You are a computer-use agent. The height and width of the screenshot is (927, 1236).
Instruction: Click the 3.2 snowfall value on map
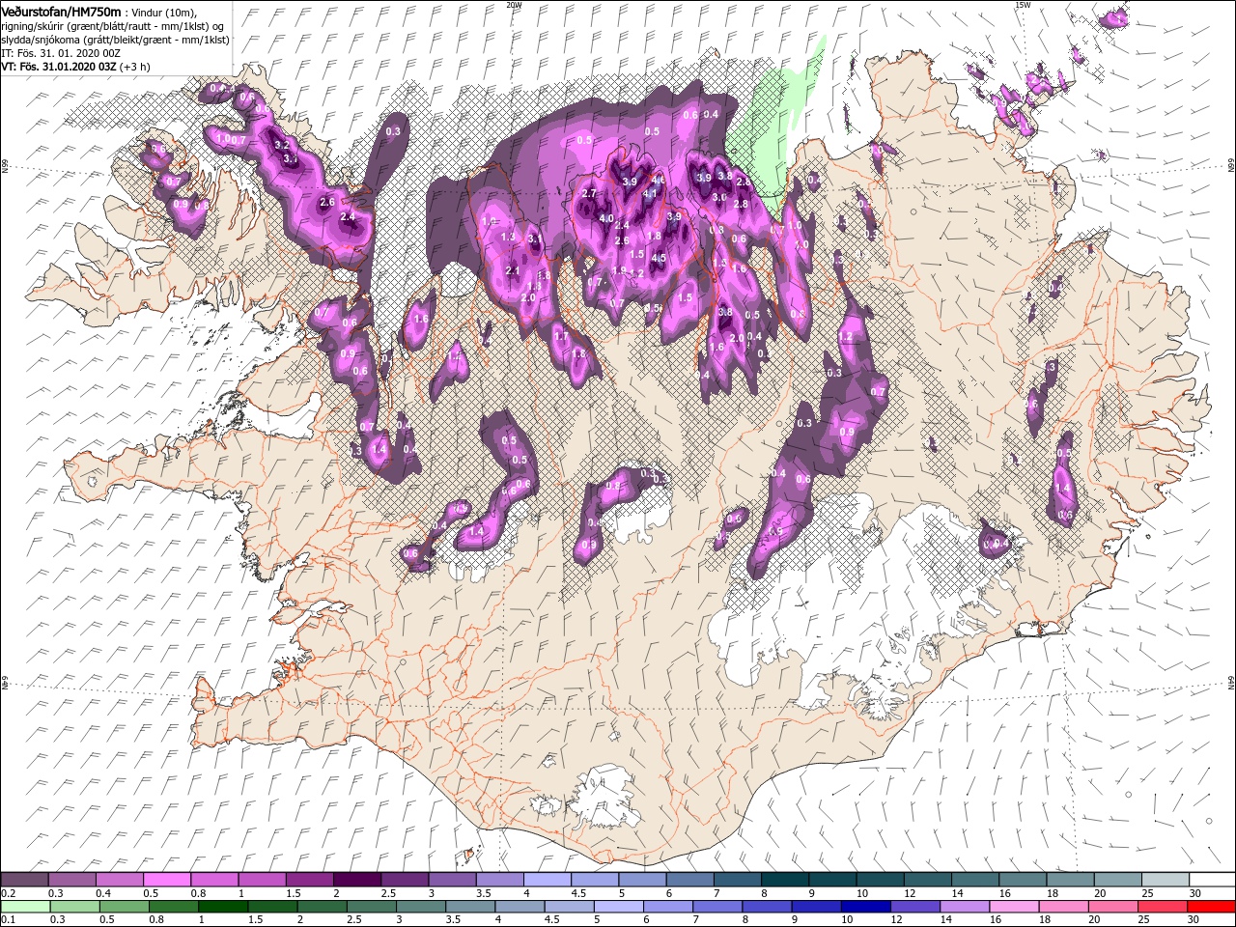tap(282, 145)
